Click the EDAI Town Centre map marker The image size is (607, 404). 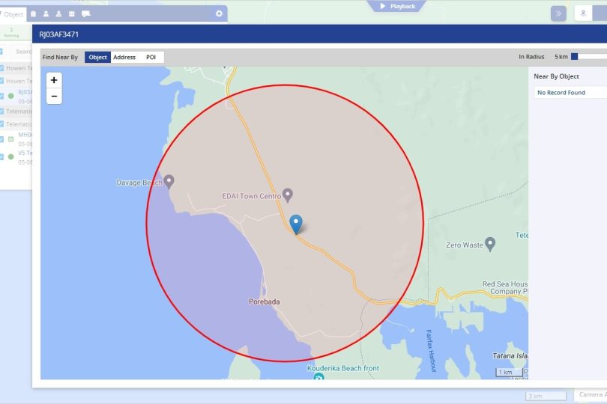click(288, 195)
